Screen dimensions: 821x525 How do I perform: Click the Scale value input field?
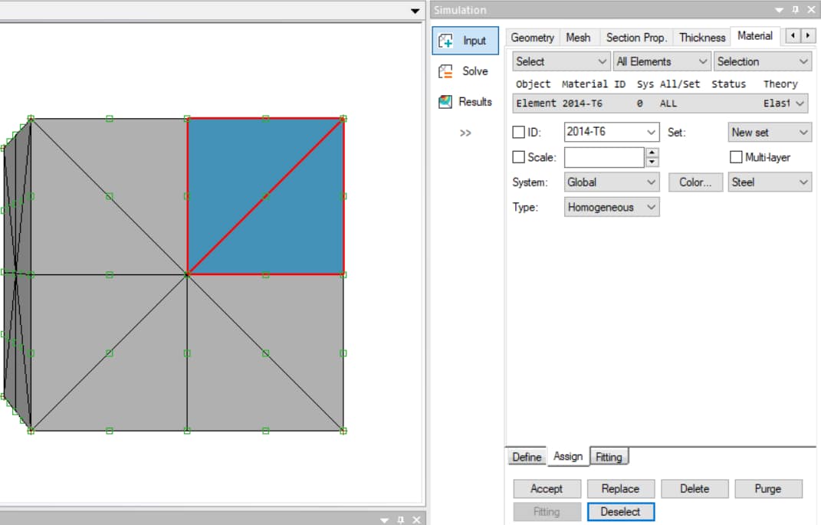pyautogui.click(x=604, y=157)
